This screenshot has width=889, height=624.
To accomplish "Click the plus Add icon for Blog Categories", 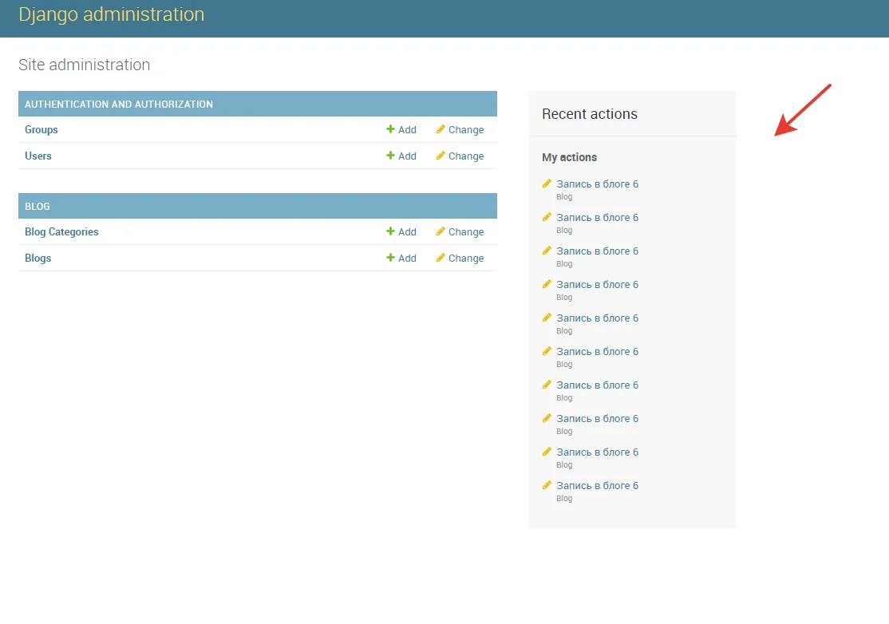I will 390,231.
